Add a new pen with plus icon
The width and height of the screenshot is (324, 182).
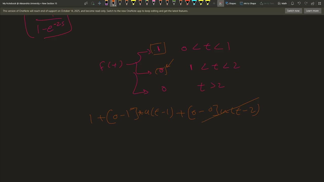pyautogui.click(x=214, y=3)
